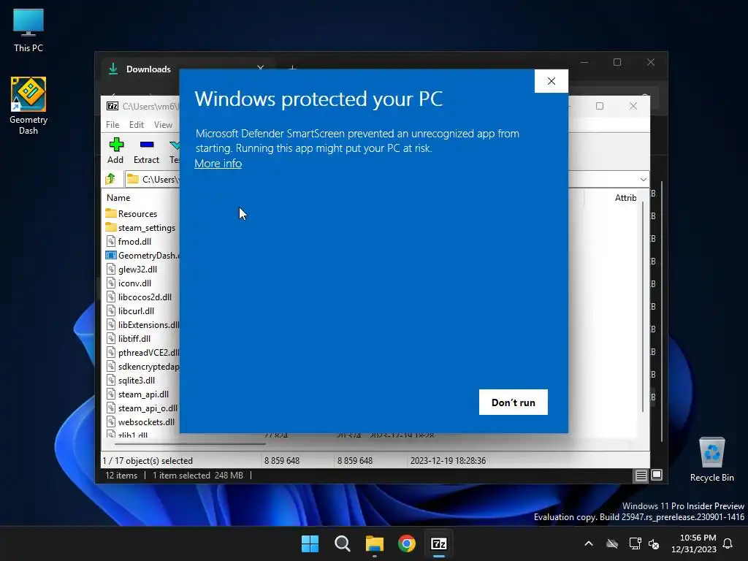Click the Extract icon in 7-Zip
This screenshot has height=561, width=748.
click(146, 150)
